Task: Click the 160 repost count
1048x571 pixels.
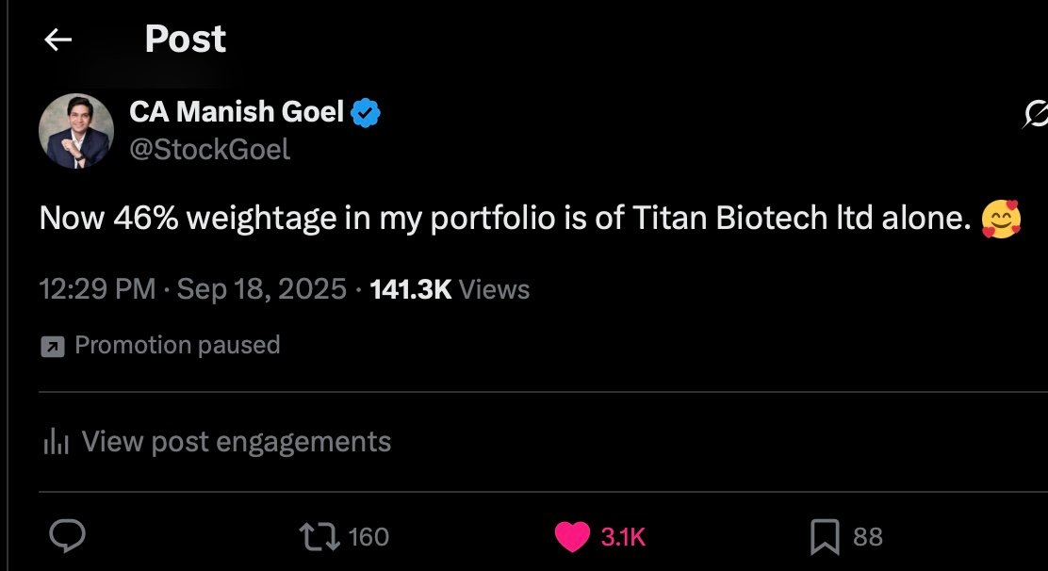Action: pyautogui.click(x=368, y=537)
